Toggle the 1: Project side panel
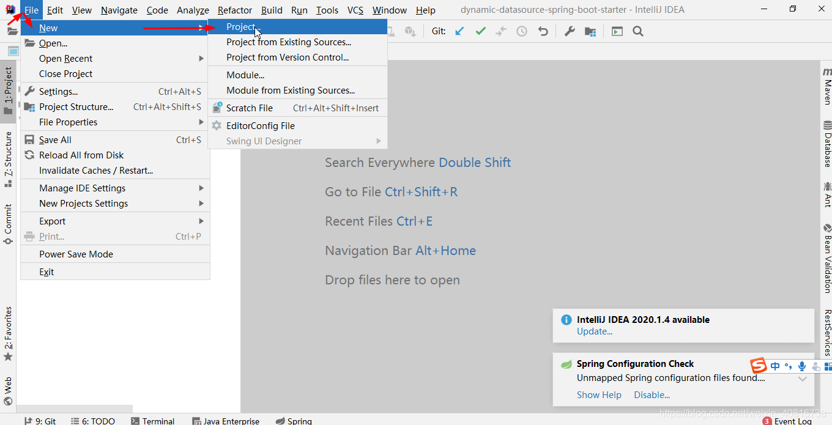 (8, 91)
